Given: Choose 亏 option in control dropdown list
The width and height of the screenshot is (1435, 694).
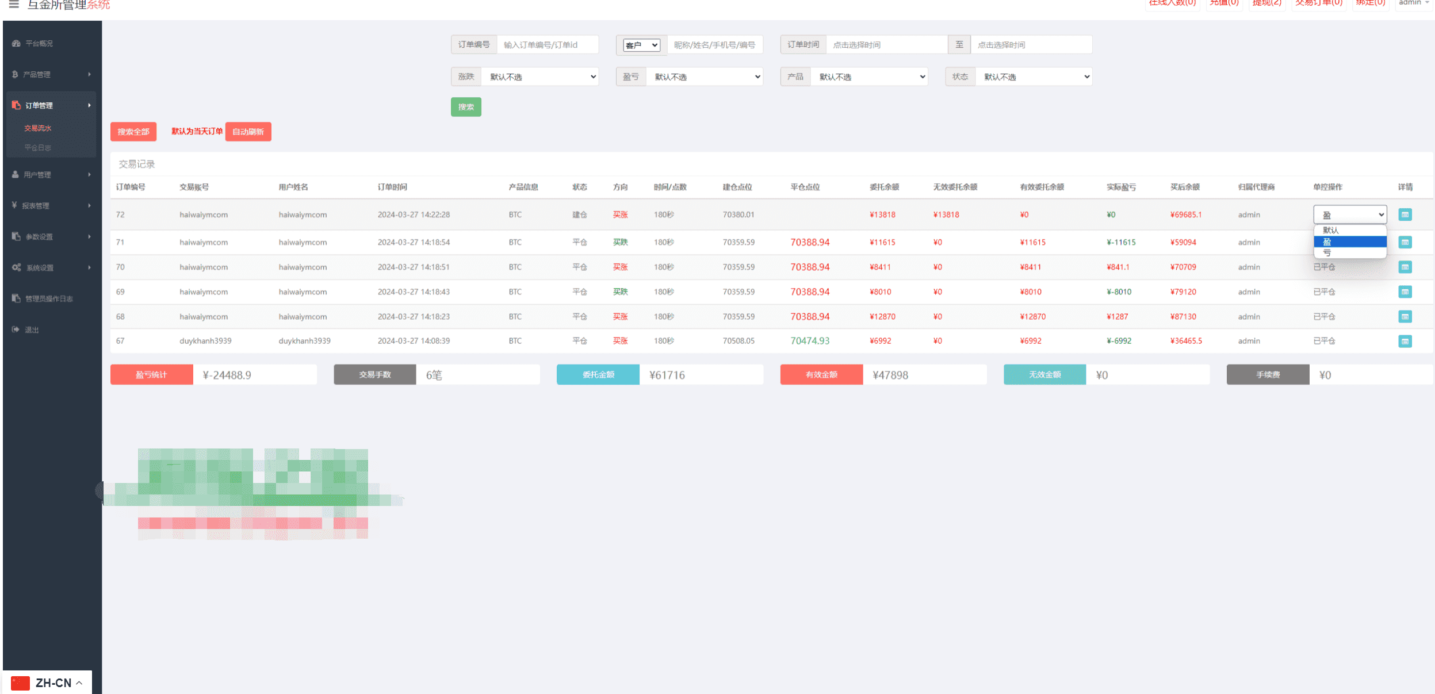Looking at the screenshot, I should point(1350,253).
